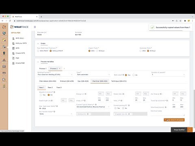Image resolution: width=195 pixels, height=146 pixels.
Task: Switch to the Preheat (QW-406) tab
Action: [x=67, y=81]
